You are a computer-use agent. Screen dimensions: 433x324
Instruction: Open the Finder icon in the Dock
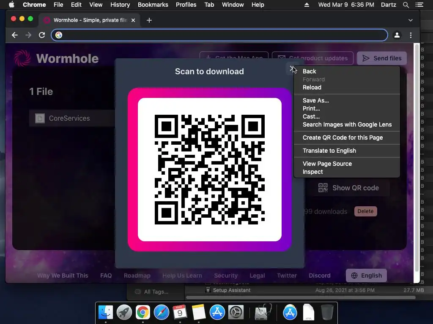[106, 313]
